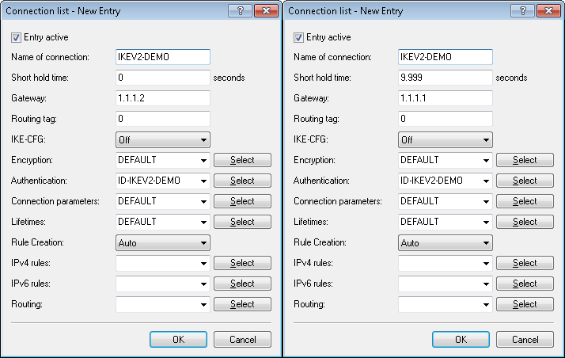Expand Lifetimes combo box in right dialog

(485, 222)
